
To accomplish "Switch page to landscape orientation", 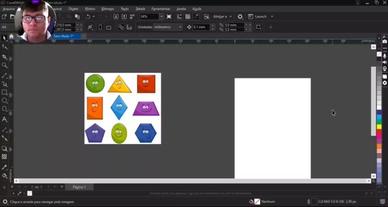I will [109, 27].
